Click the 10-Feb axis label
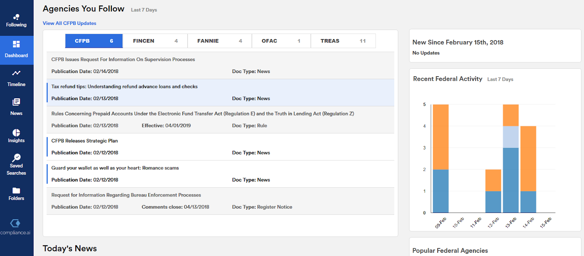Screen dimensions: 584x256 458,222
